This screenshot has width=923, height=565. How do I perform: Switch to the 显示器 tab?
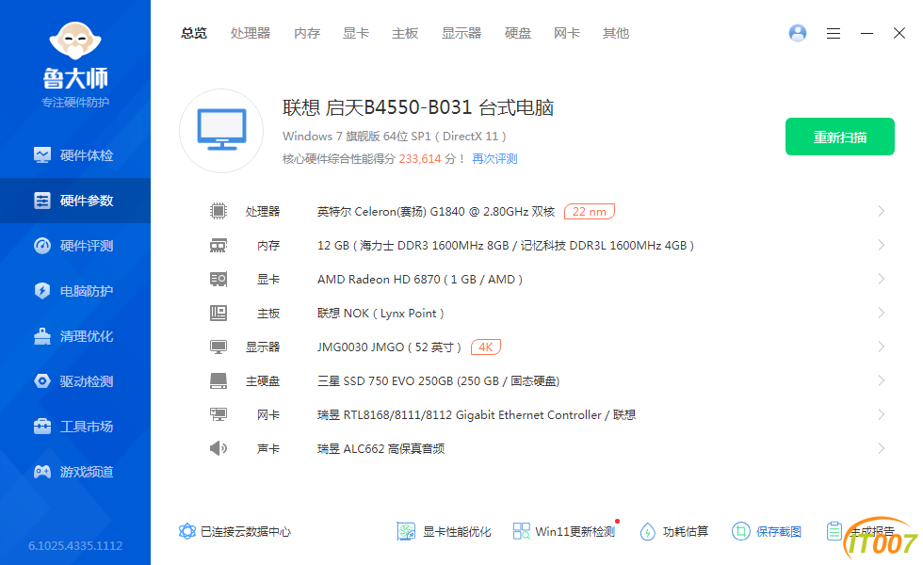click(461, 33)
